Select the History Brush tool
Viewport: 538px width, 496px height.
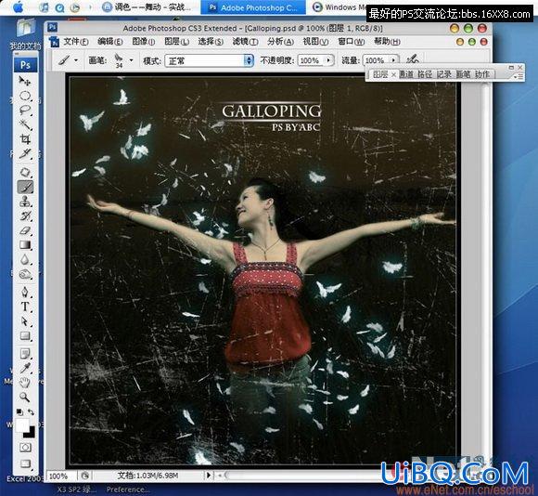(25, 215)
